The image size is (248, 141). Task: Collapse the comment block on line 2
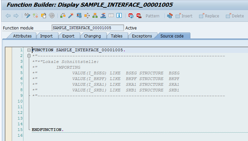click(29, 56)
